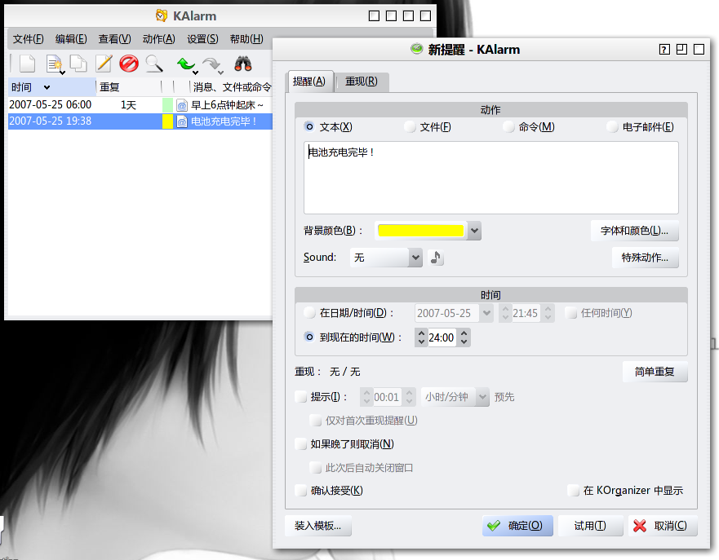Open the date dropdown 2007-05-25

(486, 313)
